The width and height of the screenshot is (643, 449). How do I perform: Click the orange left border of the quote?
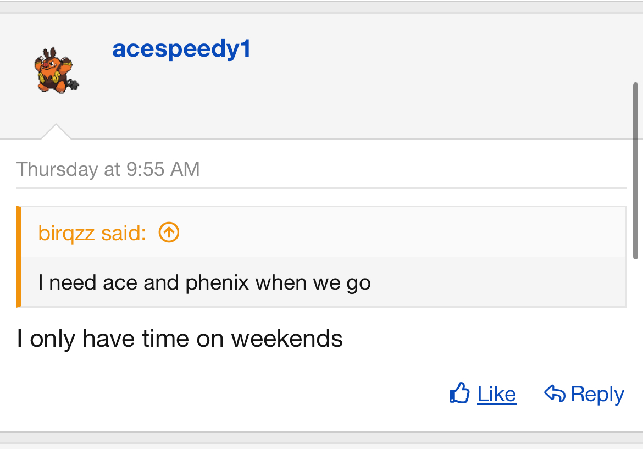19,257
